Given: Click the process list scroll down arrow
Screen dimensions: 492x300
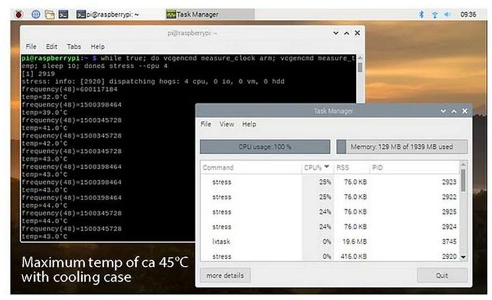Looking at the screenshot, I should pos(463,257).
